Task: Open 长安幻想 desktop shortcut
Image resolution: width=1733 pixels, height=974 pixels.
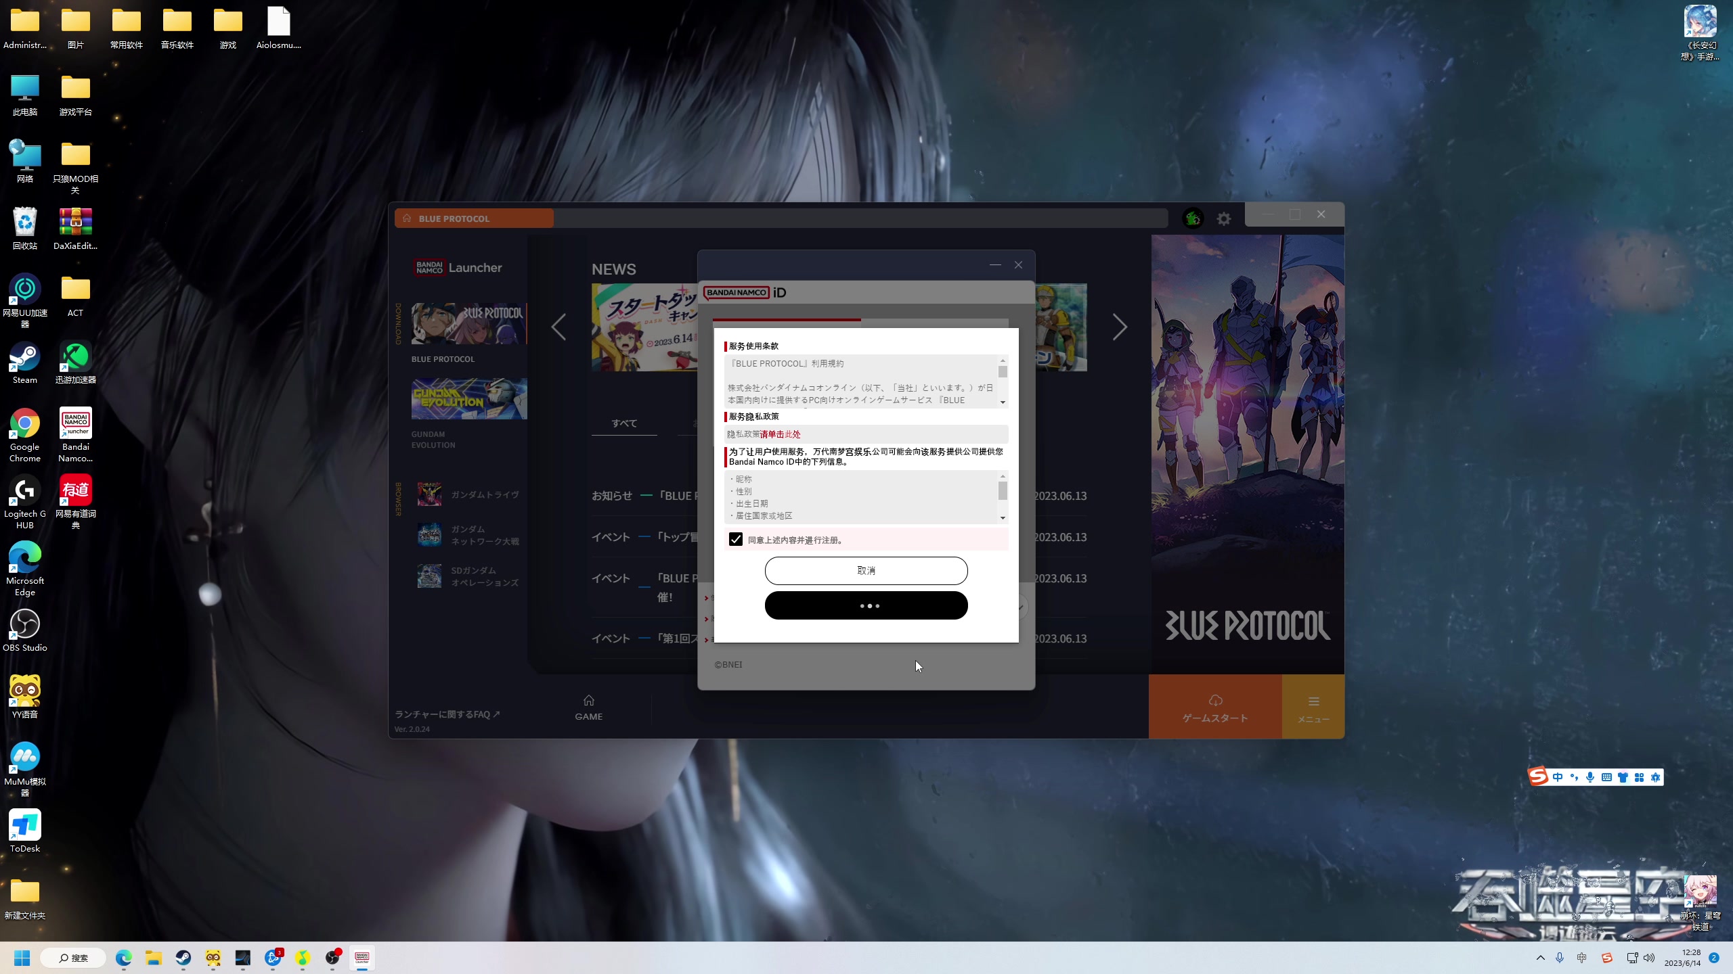Action: click(x=1701, y=34)
